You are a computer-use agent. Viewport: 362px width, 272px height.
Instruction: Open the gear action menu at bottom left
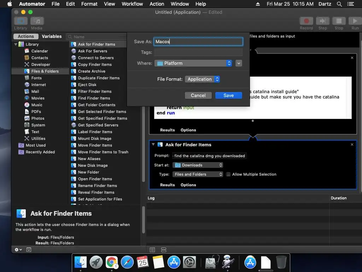click(18, 250)
